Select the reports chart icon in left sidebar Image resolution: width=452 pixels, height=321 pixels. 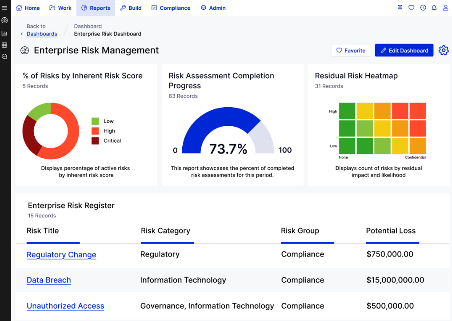[x=4, y=33]
